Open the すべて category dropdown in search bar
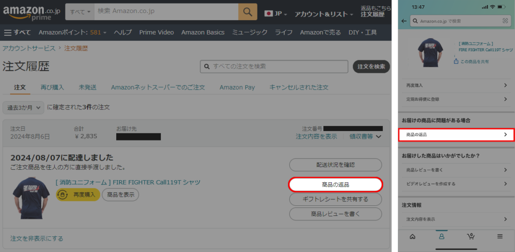Screen dimensions: 515x252 click(x=80, y=12)
